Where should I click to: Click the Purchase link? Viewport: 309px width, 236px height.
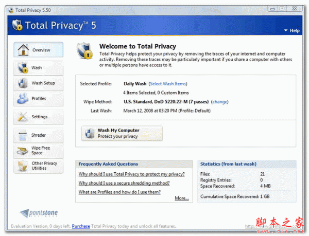click(81, 226)
